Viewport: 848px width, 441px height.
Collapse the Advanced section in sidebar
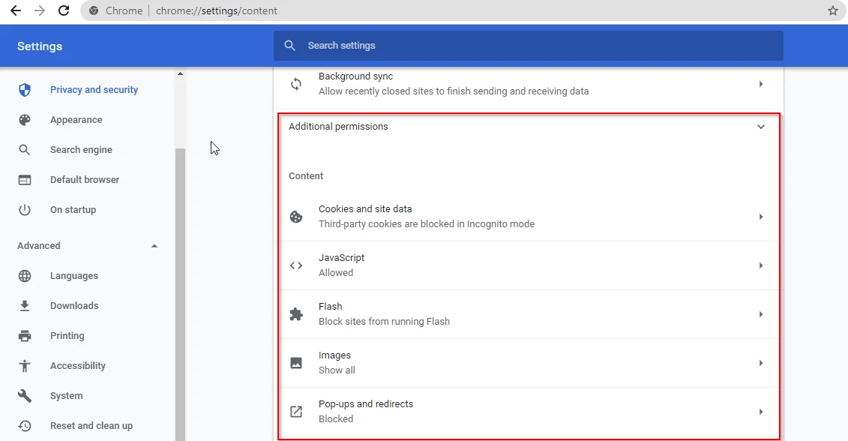pos(154,246)
